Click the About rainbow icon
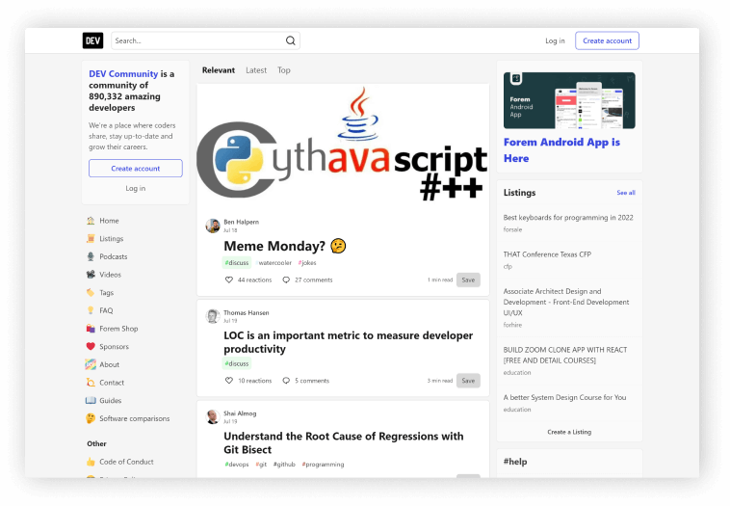Screen dimensions: 730x506 pyautogui.click(x=91, y=364)
